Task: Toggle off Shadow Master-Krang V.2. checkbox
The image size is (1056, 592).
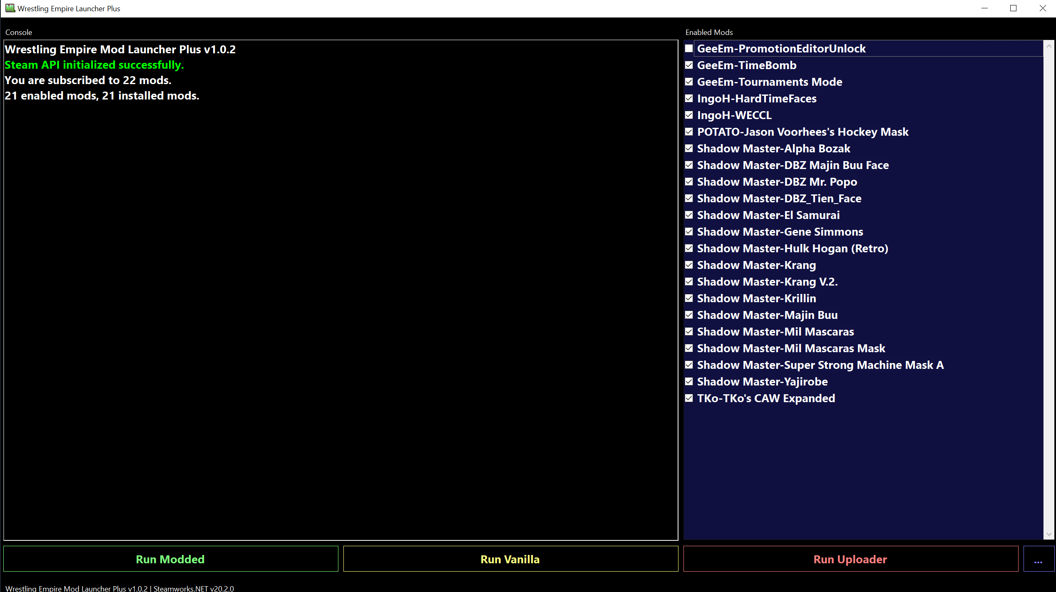Action: click(689, 282)
